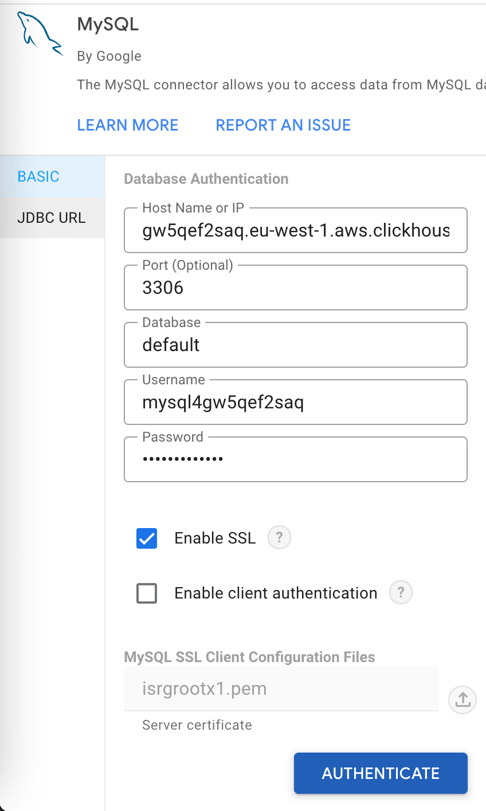Check the Enable SSL checkbox
The height and width of the screenshot is (811, 486).
pyautogui.click(x=147, y=538)
